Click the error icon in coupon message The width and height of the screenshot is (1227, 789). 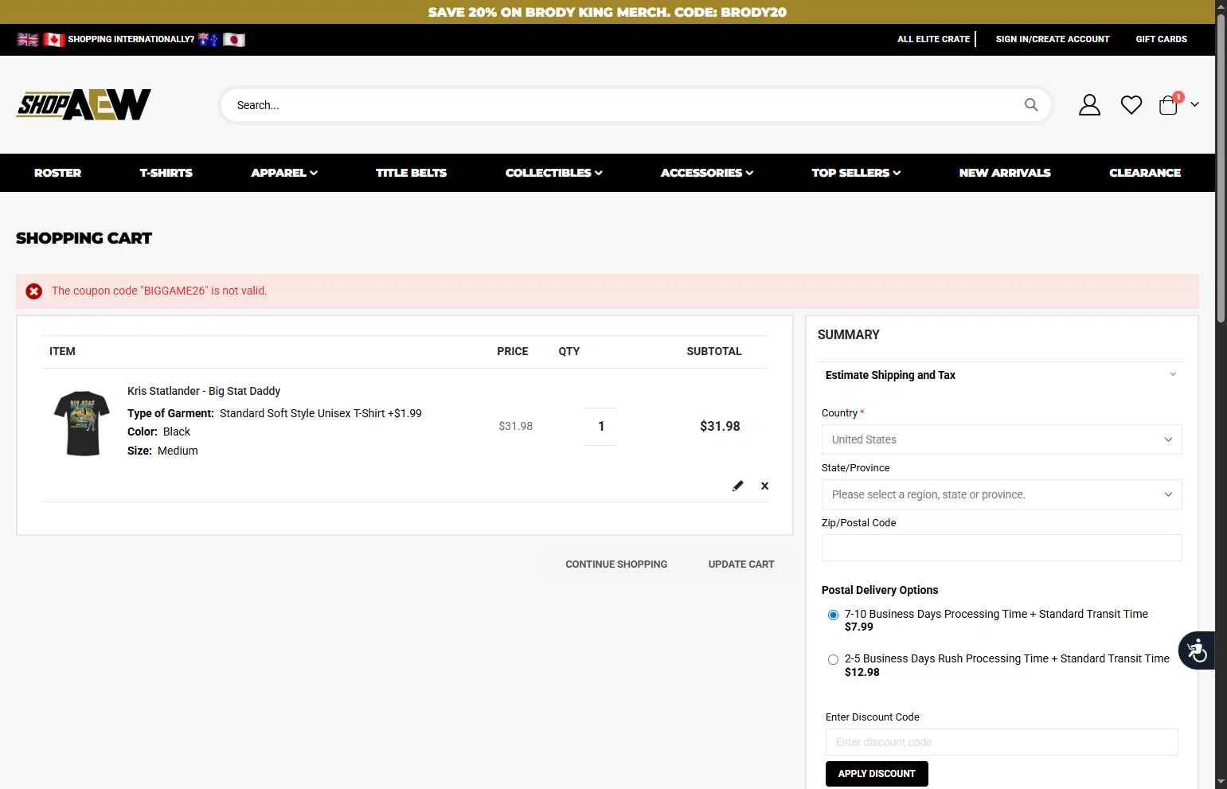point(33,291)
